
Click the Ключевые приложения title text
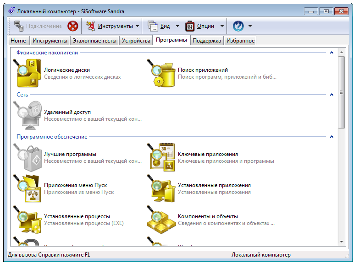208,154
